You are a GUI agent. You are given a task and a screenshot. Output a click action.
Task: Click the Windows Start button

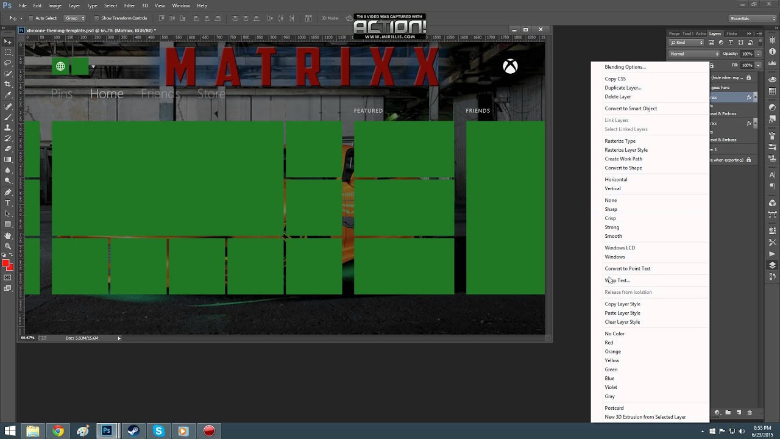pyautogui.click(x=10, y=431)
